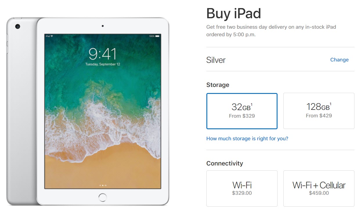Click the footnote superscript next to 128GB
362x213 pixels.
pos(331,105)
